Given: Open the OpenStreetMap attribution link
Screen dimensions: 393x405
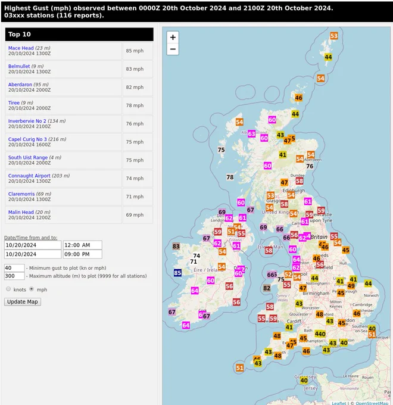Looking at the screenshot, I should click(x=372, y=403).
